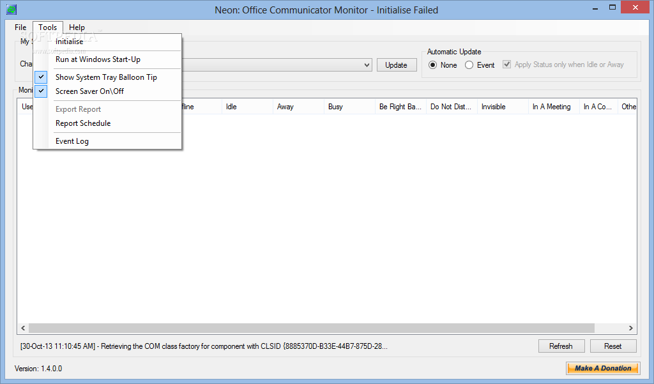Close the Neon window
The image size is (654, 384).
click(x=635, y=8)
